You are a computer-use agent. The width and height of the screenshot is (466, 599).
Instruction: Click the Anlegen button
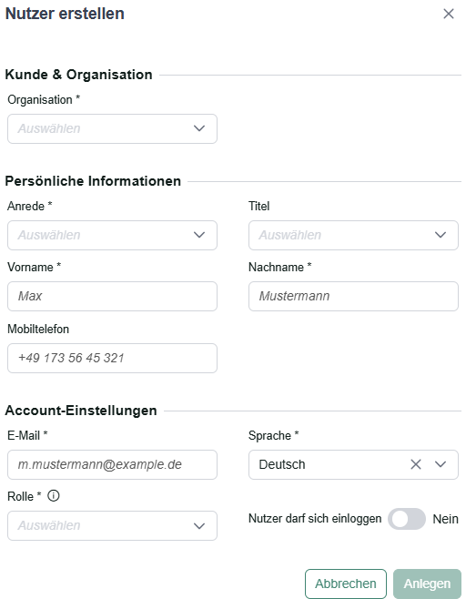427,584
